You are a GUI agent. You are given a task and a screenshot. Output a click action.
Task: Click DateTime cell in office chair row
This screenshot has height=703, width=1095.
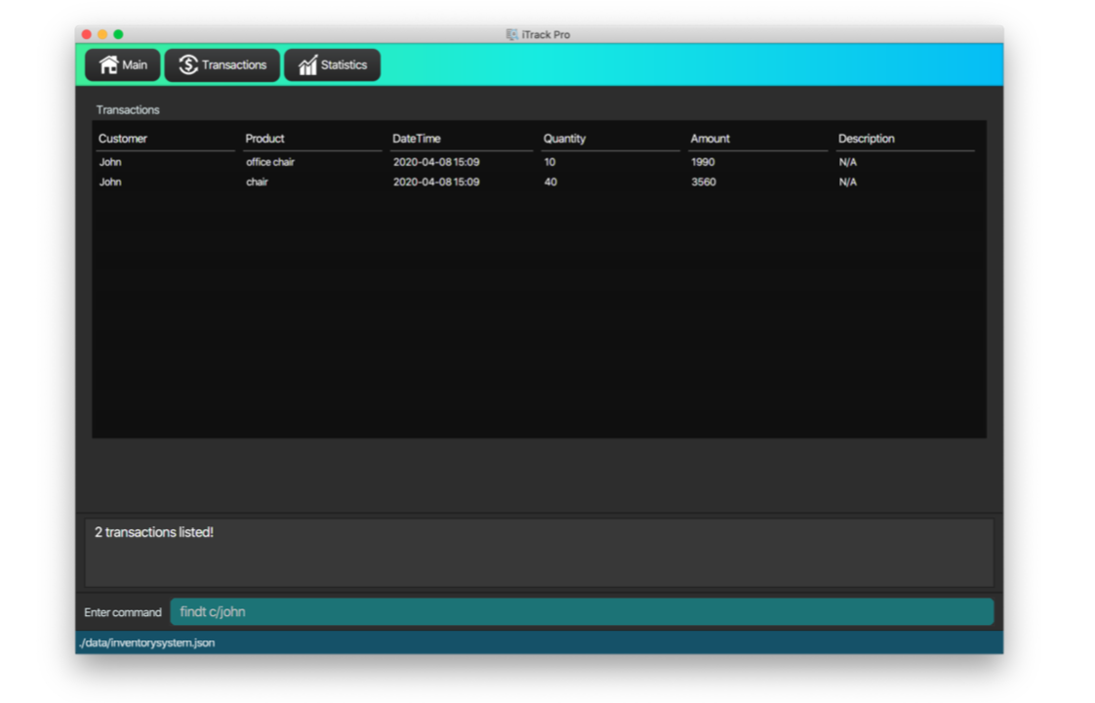[436, 162]
